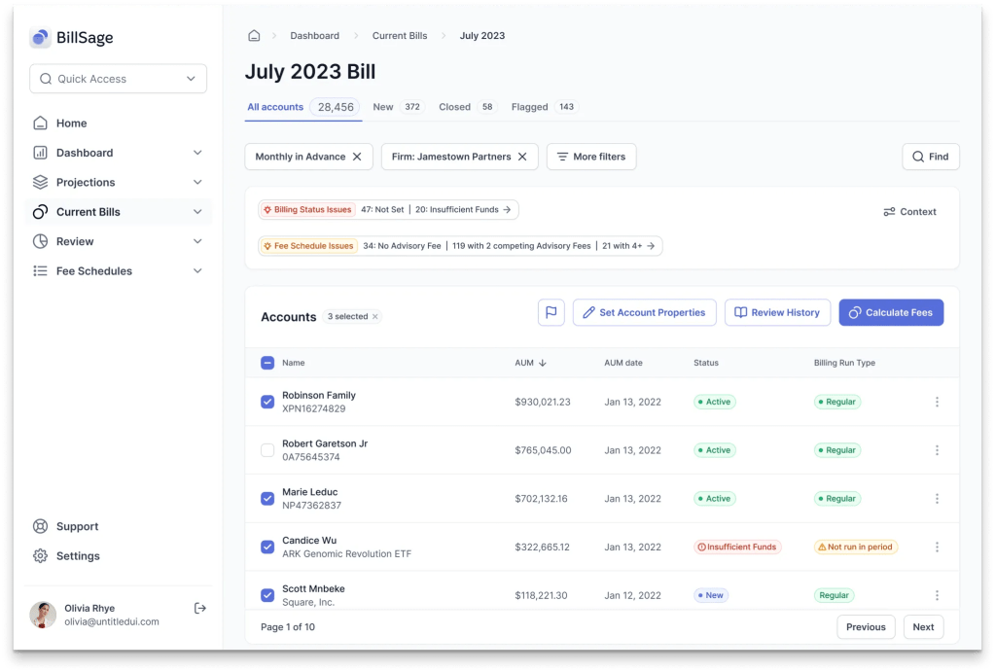Clear the 3 selected accounts badge
995x672 pixels.
pos(375,317)
